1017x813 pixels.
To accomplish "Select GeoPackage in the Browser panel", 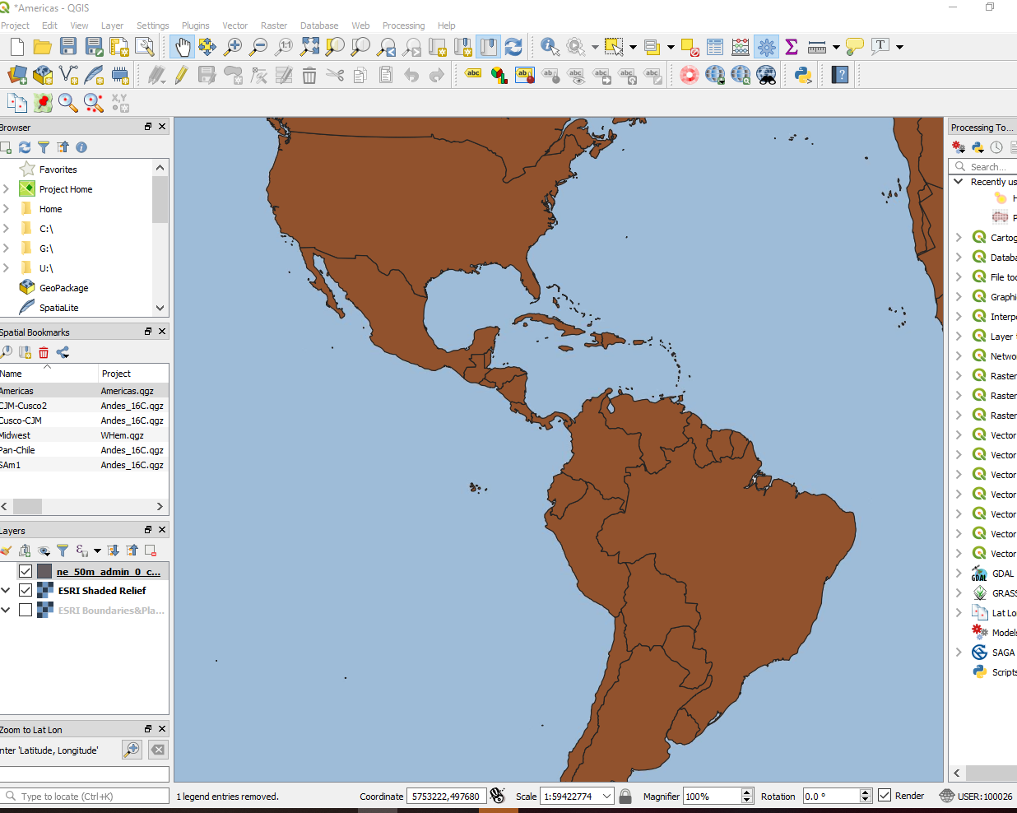I will coord(63,288).
